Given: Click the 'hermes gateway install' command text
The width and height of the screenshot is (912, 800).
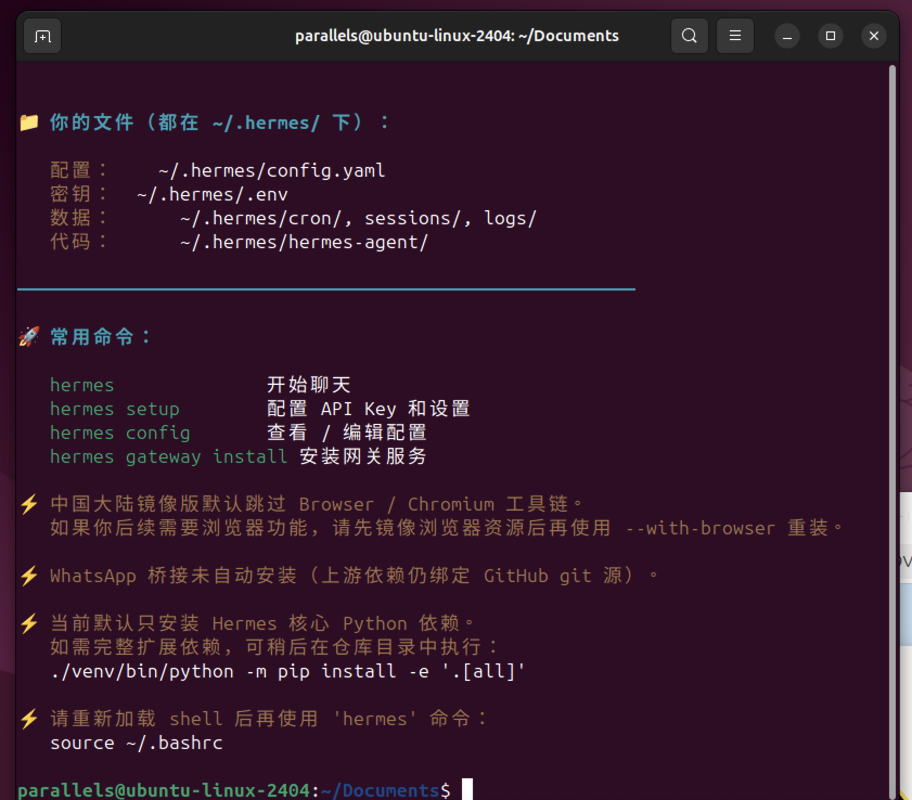Looking at the screenshot, I should [168, 457].
